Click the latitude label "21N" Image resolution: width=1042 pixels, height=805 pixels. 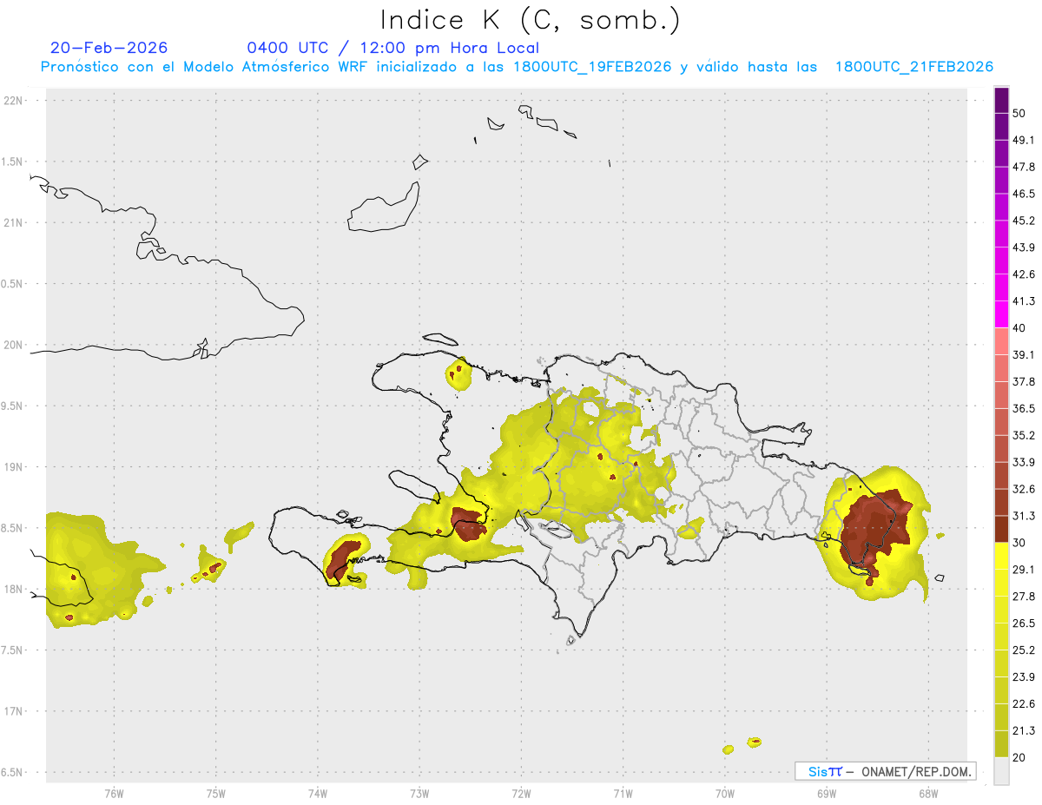click(14, 223)
